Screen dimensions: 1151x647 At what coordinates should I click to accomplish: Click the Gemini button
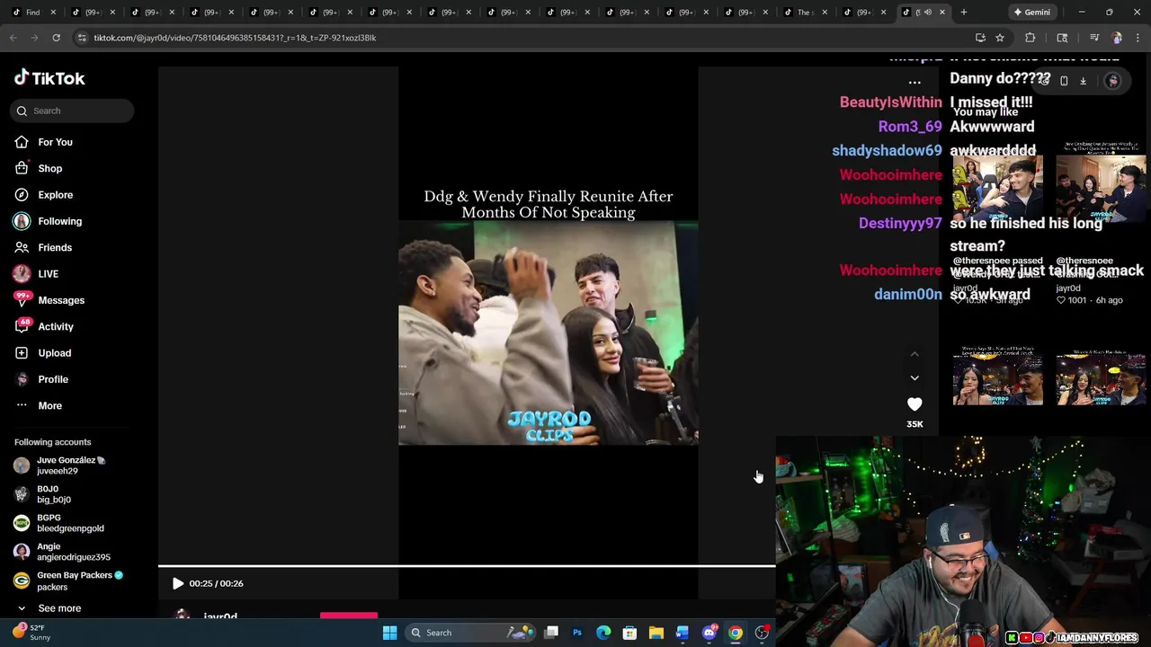tap(1032, 12)
